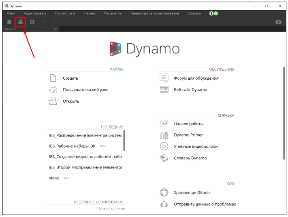Image resolution: width=288 pixels, height=217 pixels.
Task: Click the play icon for Учебные видеоролики
Action: pyautogui.click(x=164, y=146)
